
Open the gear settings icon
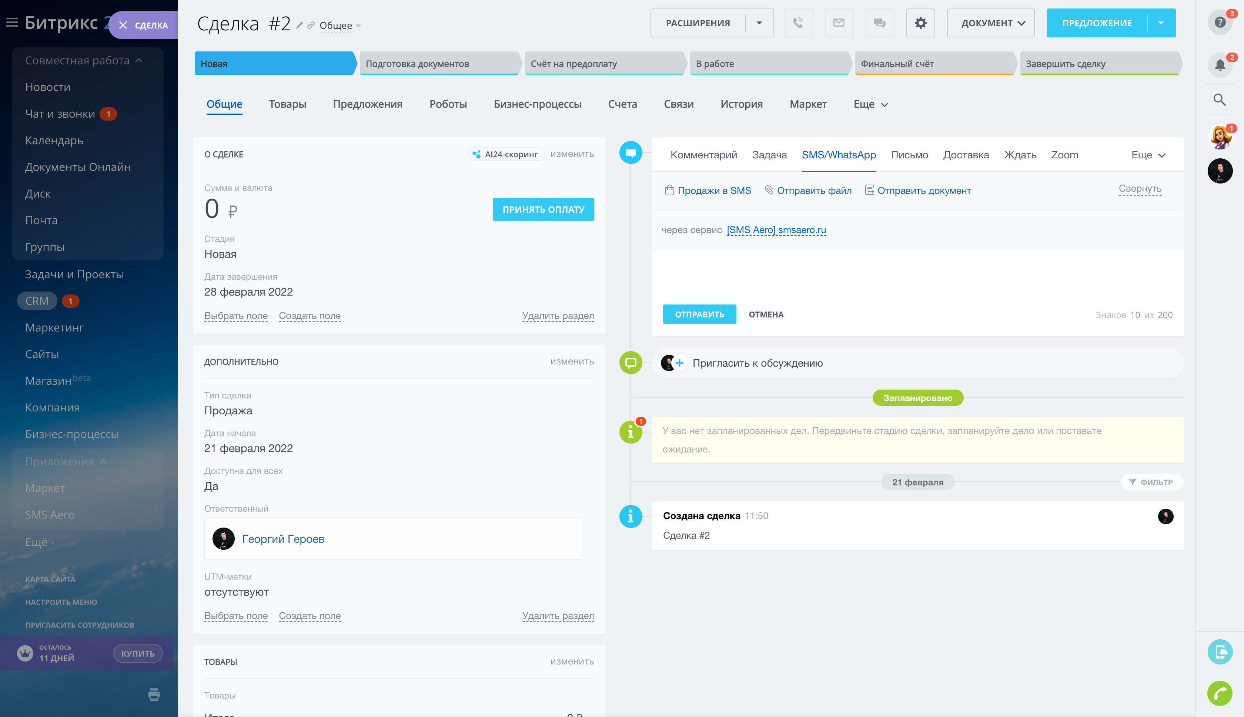tap(920, 23)
